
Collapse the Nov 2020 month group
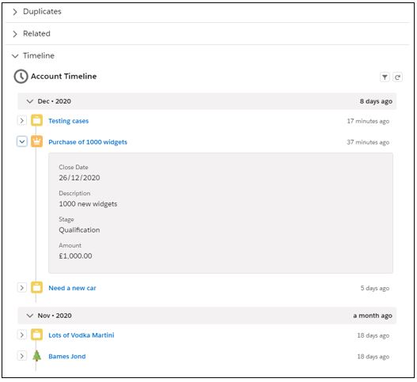click(30, 316)
